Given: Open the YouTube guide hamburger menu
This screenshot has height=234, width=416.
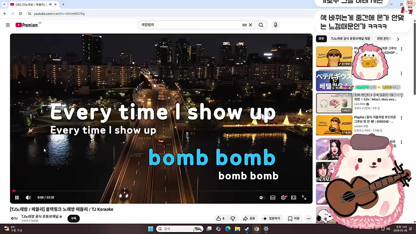Looking at the screenshot, I should pyautogui.click(x=8, y=25).
